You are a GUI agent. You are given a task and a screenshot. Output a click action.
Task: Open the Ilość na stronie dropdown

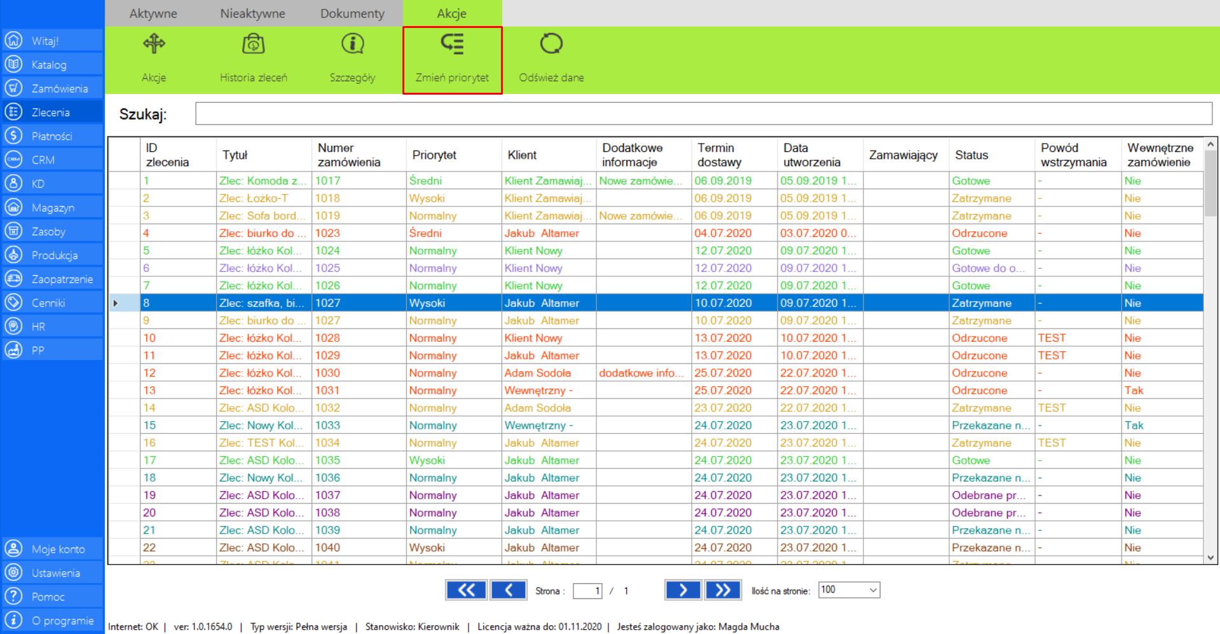click(849, 590)
